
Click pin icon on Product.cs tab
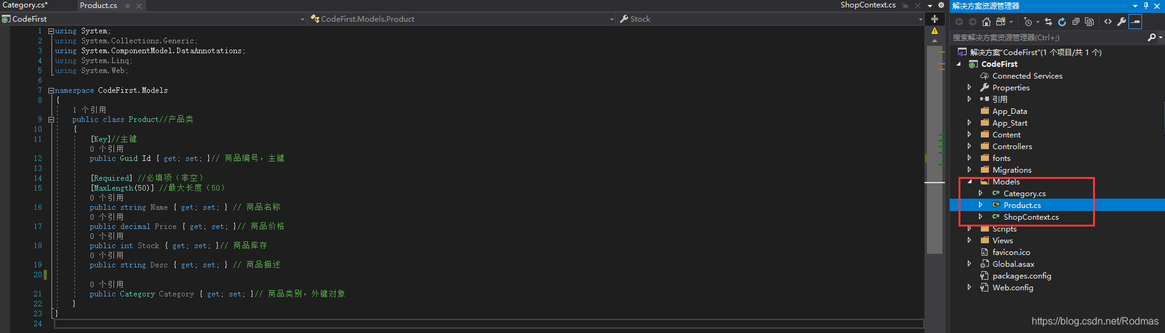(128, 6)
